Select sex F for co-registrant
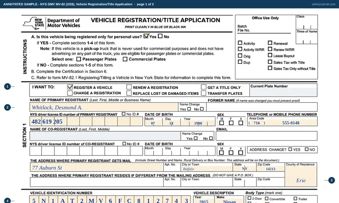The width and height of the screenshot is (339, 203). (x=231, y=153)
